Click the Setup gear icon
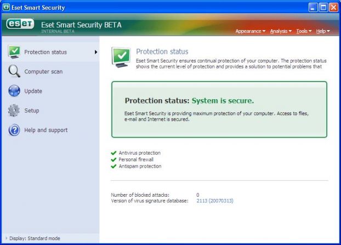This screenshot has height=245, width=341. [x=14, y=110]
